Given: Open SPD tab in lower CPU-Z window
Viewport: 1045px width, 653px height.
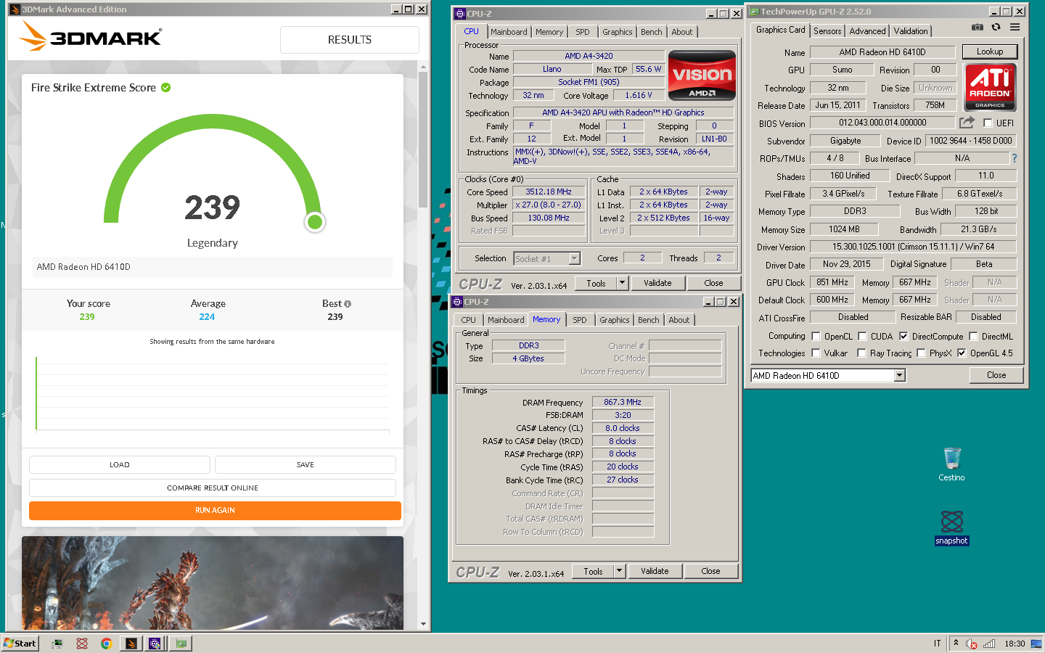Looking at the screenshot, I should (579, 320).
